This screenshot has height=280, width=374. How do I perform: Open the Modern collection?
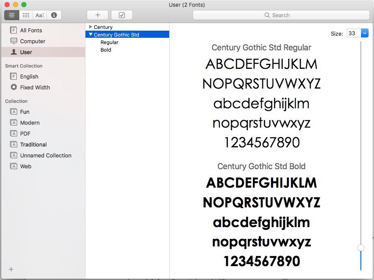click(x=43, y=123)
